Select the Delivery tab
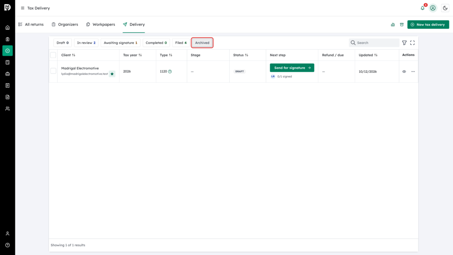Image resolution: width=453 pixels, height=255 pixels. (134, 25)
